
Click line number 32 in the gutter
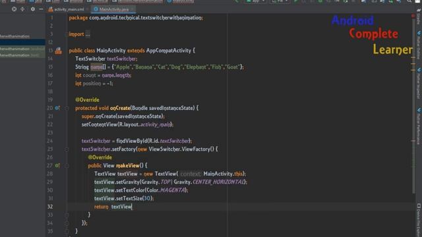point(50,207)
